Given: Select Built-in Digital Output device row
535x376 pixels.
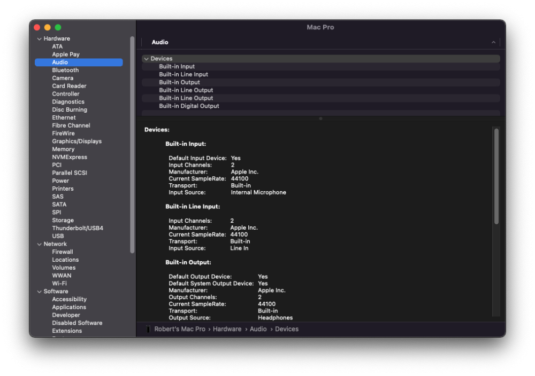Looking at the screenshot, I should click(x=320, y=106).
